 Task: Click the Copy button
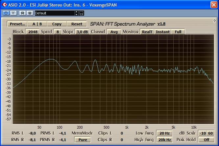pos(57,24)
